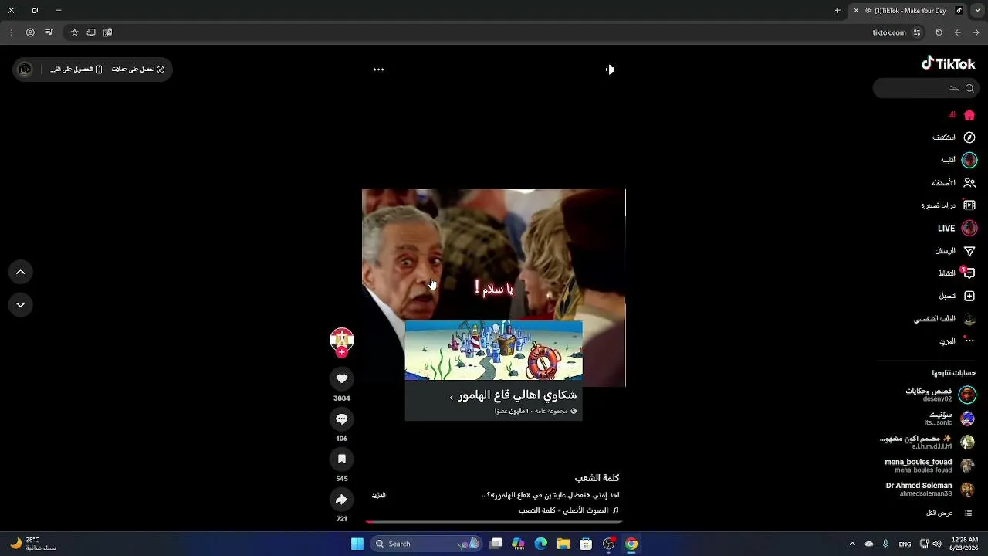Open the taskbar clock and date
This screenshot has width=988, height=556.
pyautogui.click(x=966, y=544)
